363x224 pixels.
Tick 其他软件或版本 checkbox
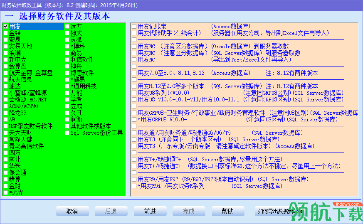67,126
